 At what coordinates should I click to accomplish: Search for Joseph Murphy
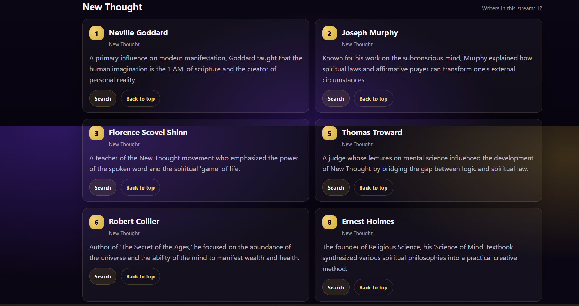coord(336,98)
